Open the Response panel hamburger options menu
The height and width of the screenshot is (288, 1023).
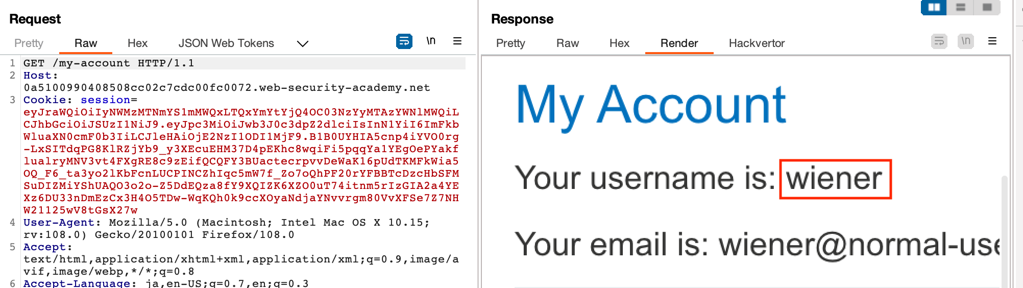[992, 41]
